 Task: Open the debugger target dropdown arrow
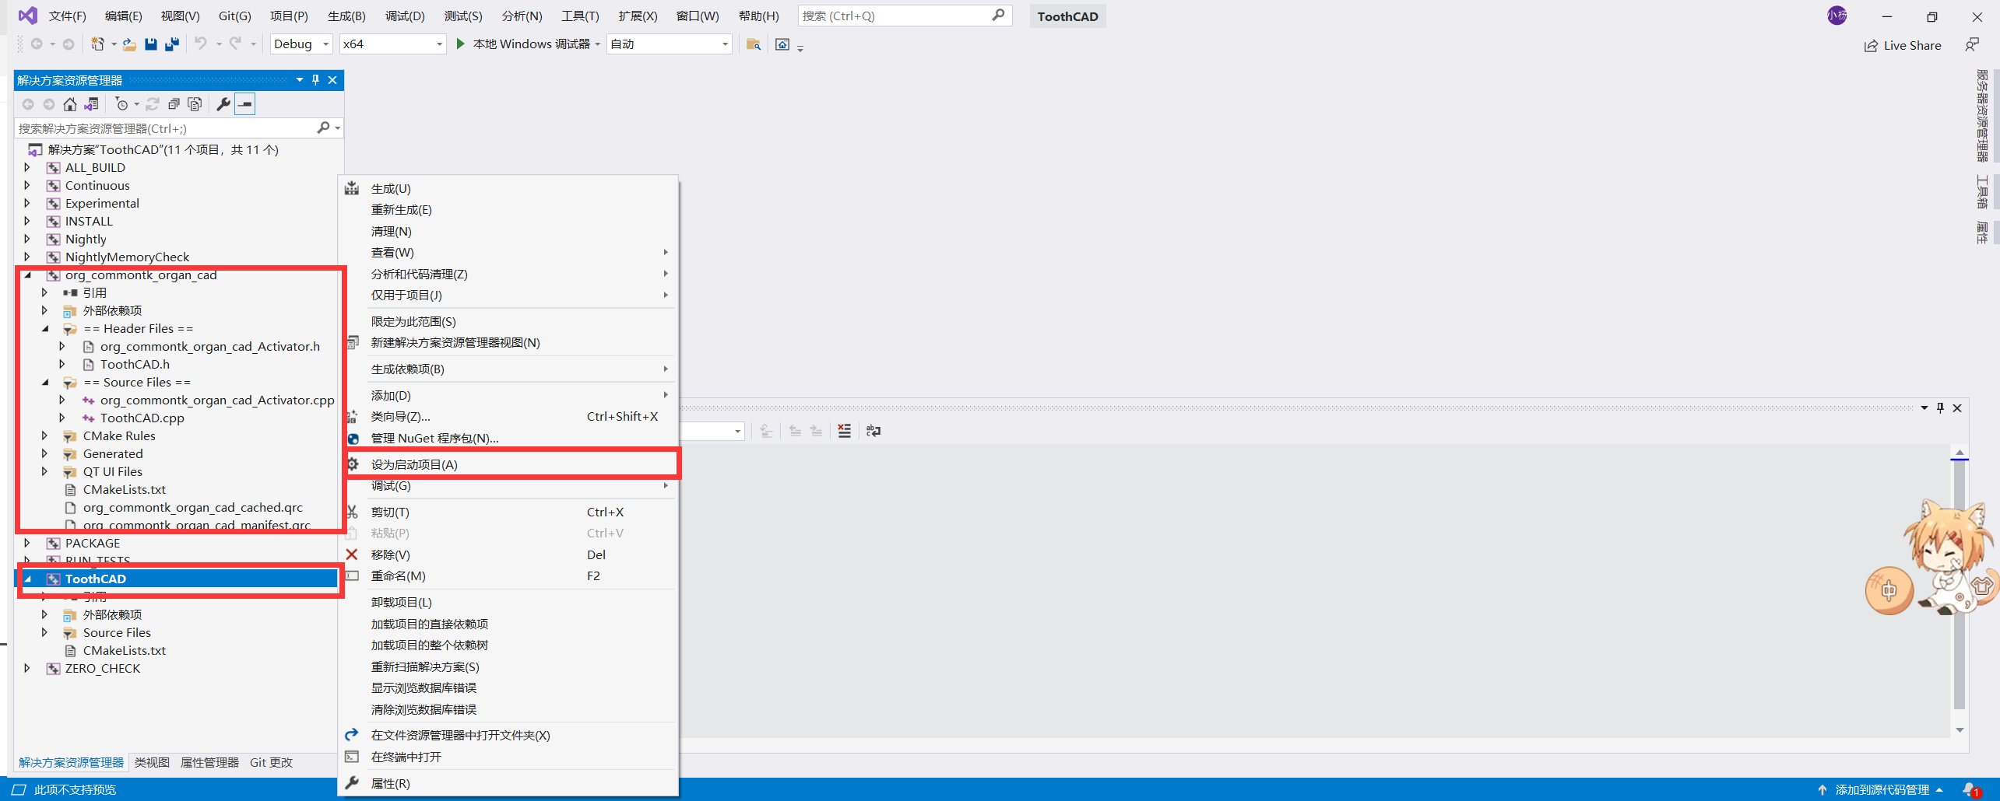point(598,44)
